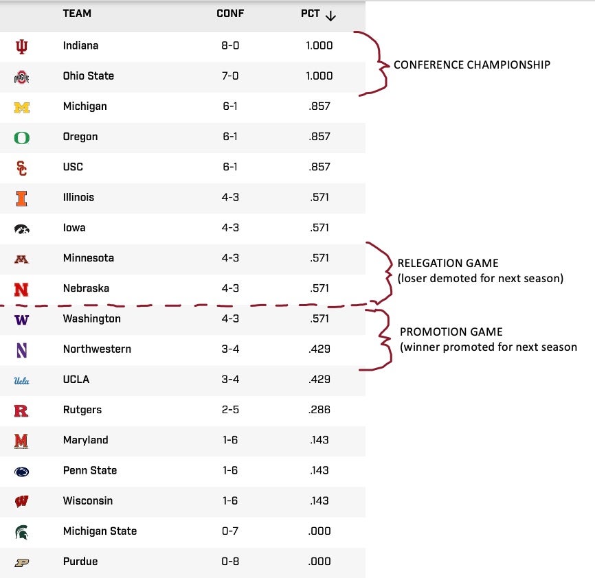The height and width of the screenshot is (578, 595).
Task: Click Purdue's 0-8 conference record
Action: tap(230, 562)
